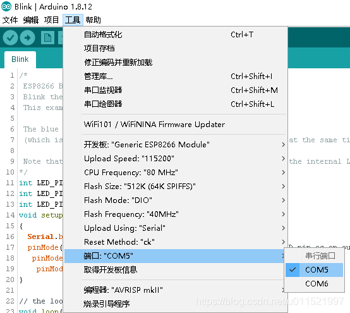This screenshot has height=313, width=350.
Task: Launch WiFi101 / WiFiNINA Firmware Updater
Action: click(176, 125)
